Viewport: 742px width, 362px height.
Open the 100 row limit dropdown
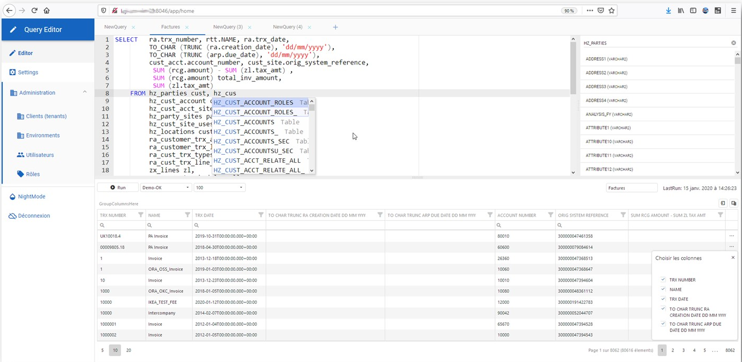coord(219,187)
